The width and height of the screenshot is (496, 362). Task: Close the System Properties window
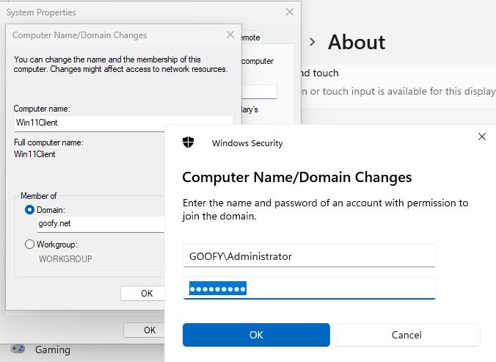[x=290, y=12]
